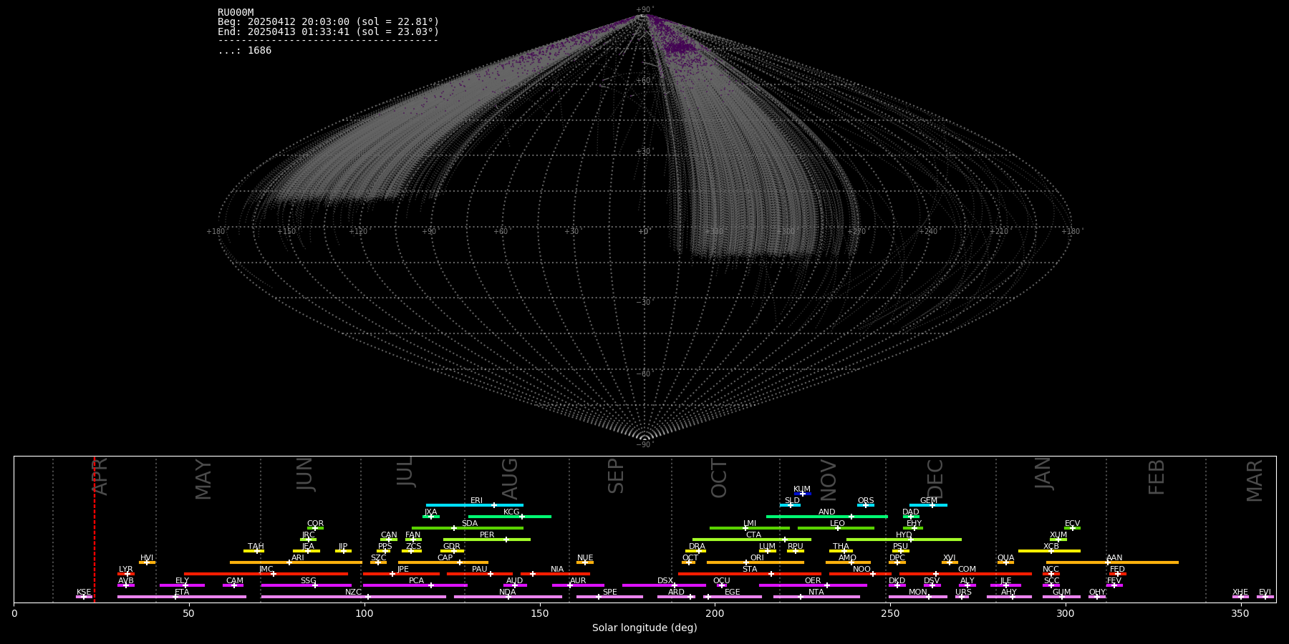Click the CAP shower label
Image resolution: width=1289 pixels, height=644 pixels.
445,557
